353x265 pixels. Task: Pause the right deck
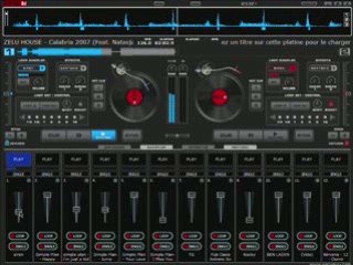click(250, 135)
